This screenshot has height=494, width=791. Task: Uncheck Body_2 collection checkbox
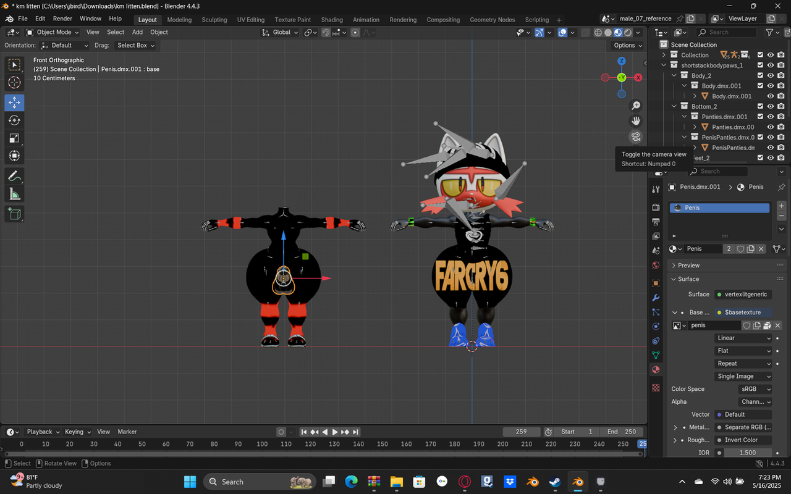(760, 75)
